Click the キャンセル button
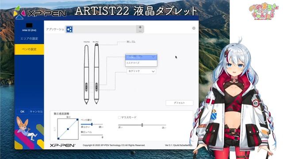 point(36,112)
